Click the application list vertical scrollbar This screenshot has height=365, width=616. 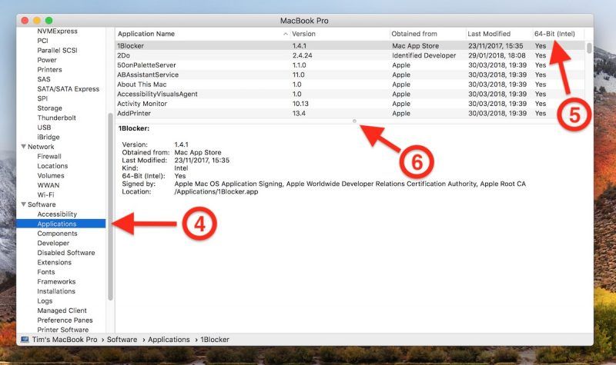(x=589, y=48)
